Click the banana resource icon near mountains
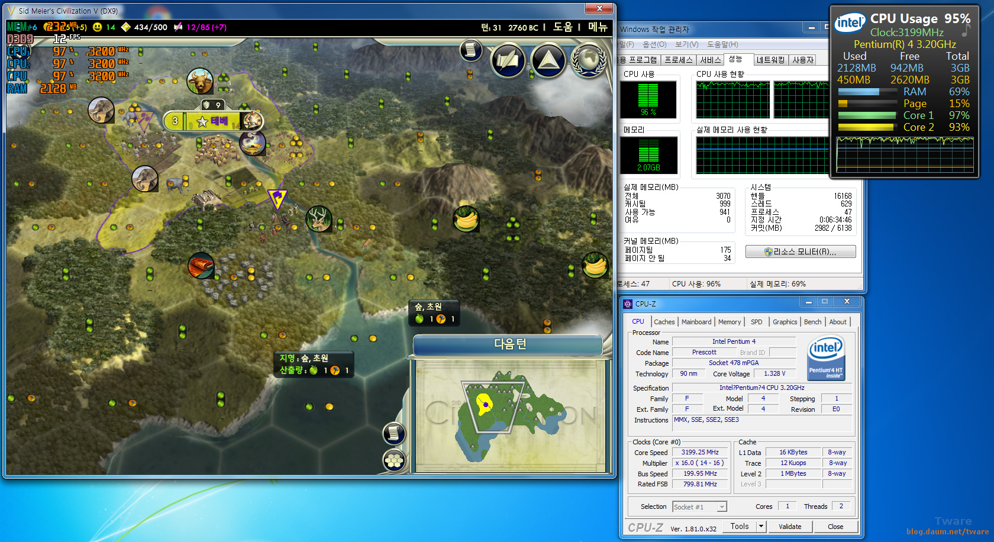Viewport: 994px width, 542px height. 466,218
